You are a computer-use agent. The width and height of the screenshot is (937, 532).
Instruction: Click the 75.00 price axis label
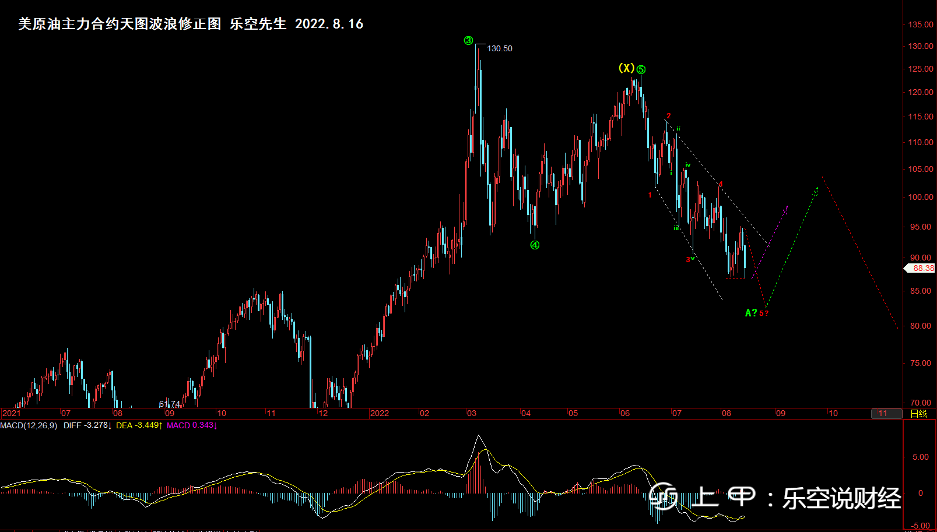[921, 363]
